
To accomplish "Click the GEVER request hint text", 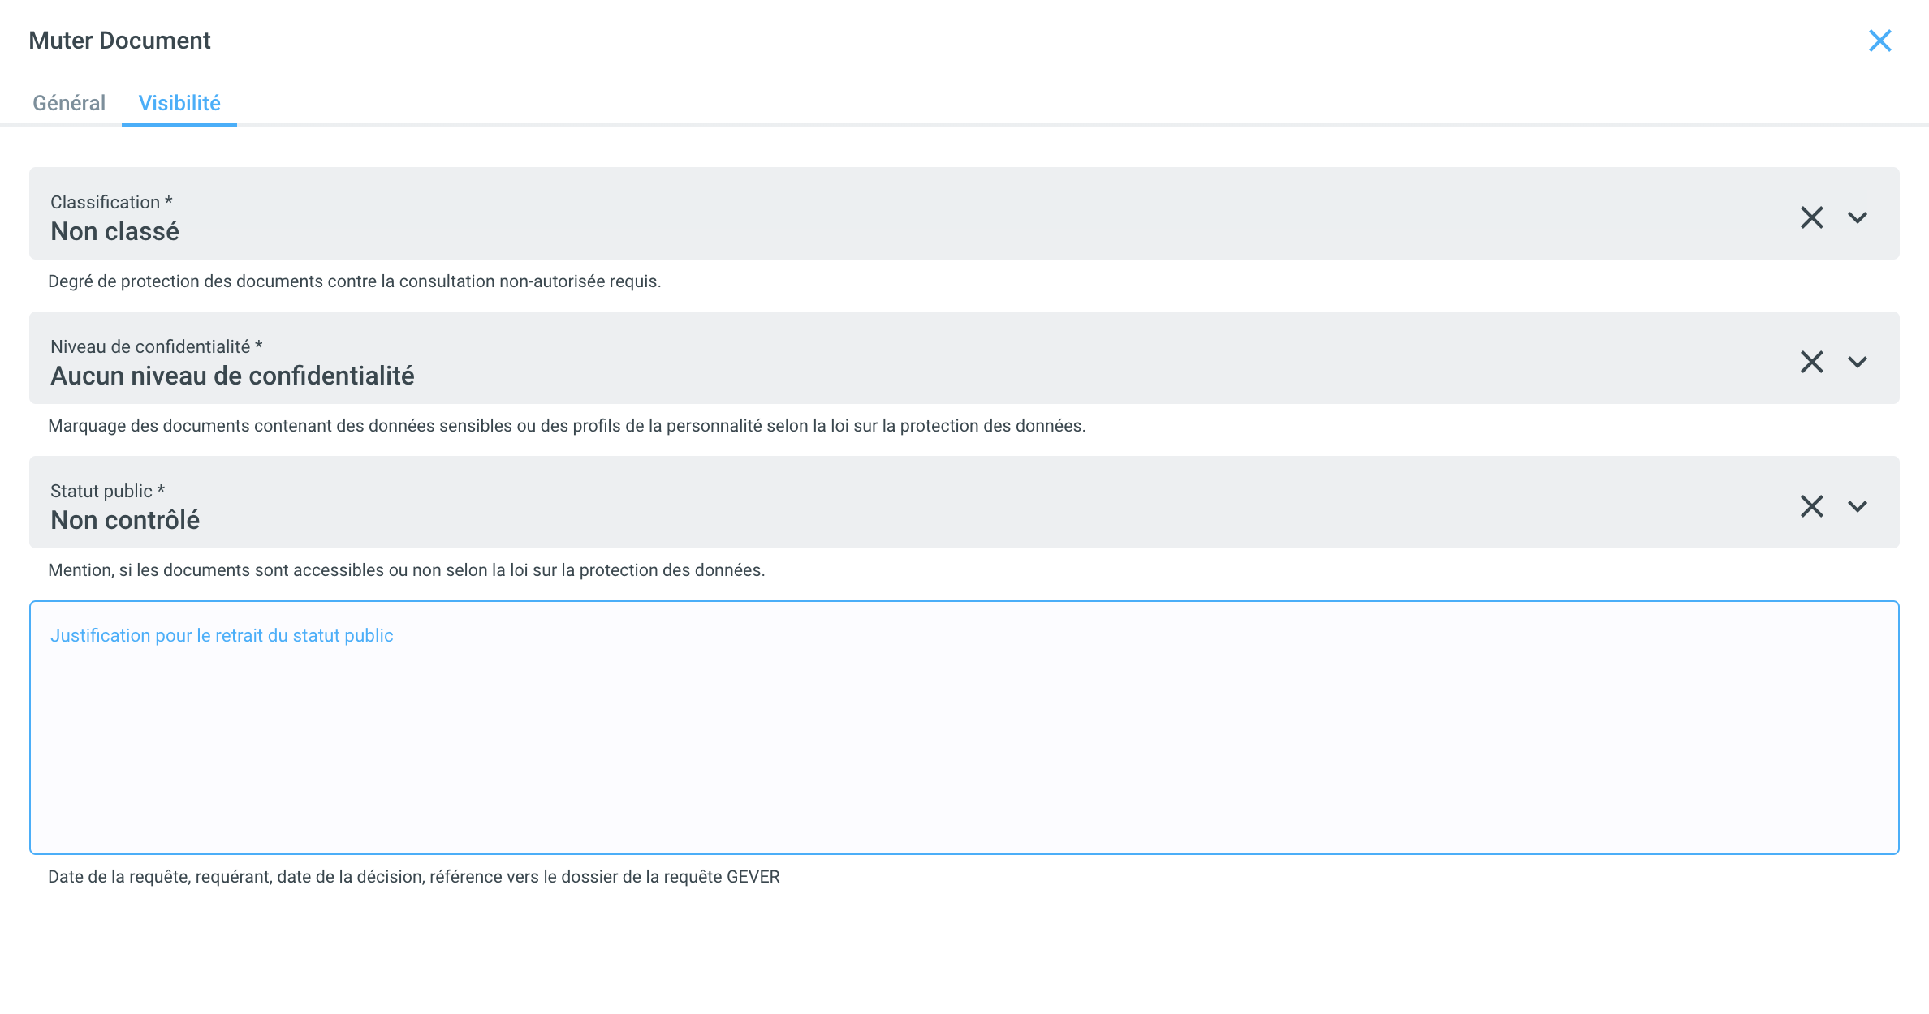I will [413, 877].
